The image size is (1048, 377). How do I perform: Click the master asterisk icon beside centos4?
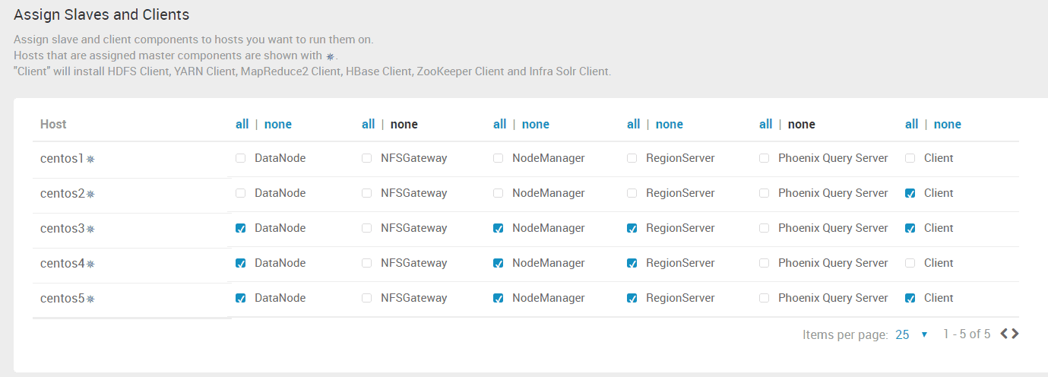[x=90, y=265]
